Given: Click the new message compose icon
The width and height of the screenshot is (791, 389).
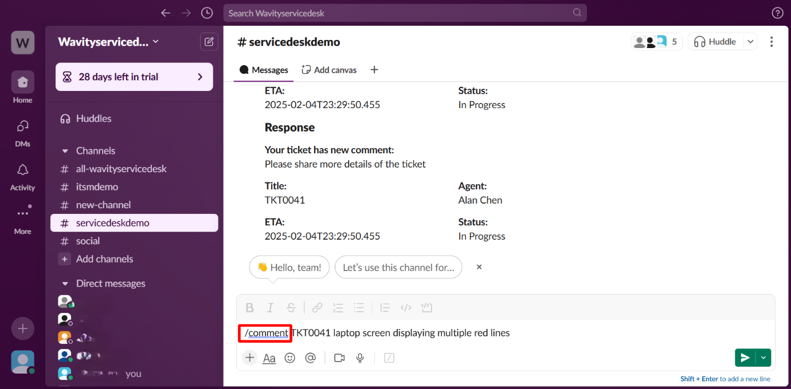Looking at the screenshot, I should pos(209,41).
